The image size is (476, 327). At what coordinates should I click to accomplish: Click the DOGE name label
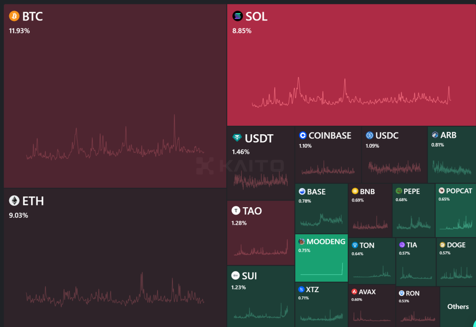pos(456,245)
